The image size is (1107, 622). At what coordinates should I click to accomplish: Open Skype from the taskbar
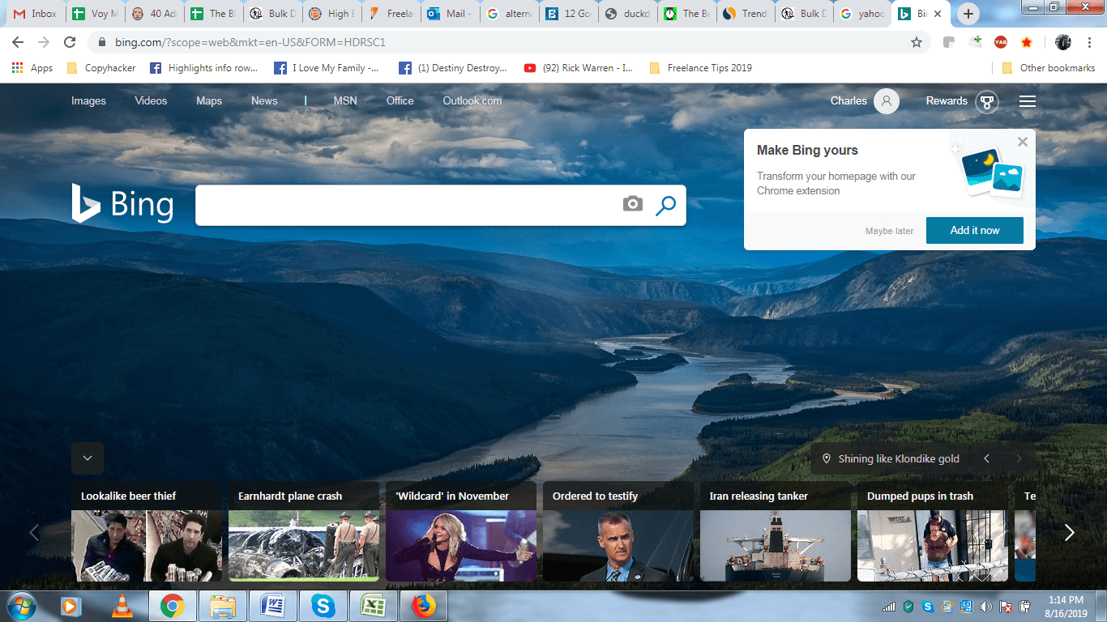[x=323, y=606]
